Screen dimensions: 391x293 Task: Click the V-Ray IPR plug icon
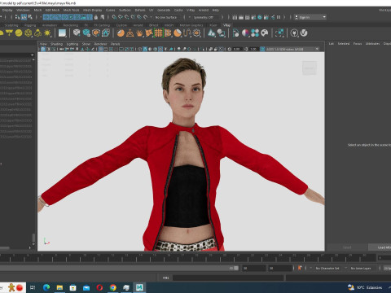pyautogui.click(x=294, y=33)
